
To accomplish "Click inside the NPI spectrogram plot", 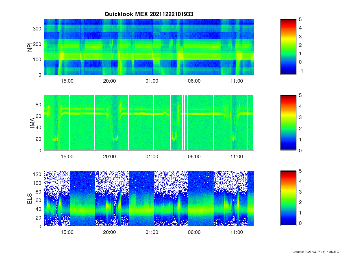I will click(149, 47).
